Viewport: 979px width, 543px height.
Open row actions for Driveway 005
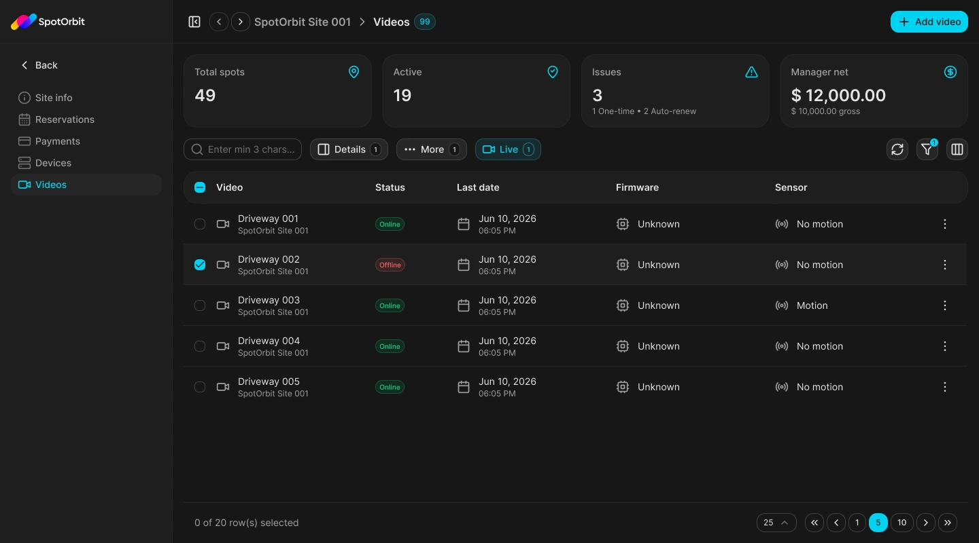click(945, 387)
